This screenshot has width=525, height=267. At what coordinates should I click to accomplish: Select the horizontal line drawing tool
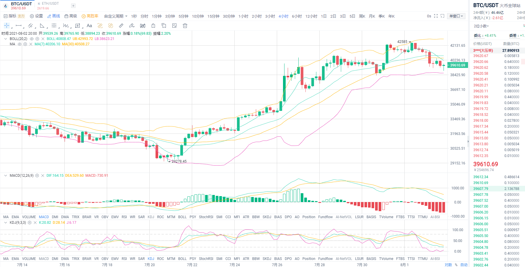click(19, 26)
